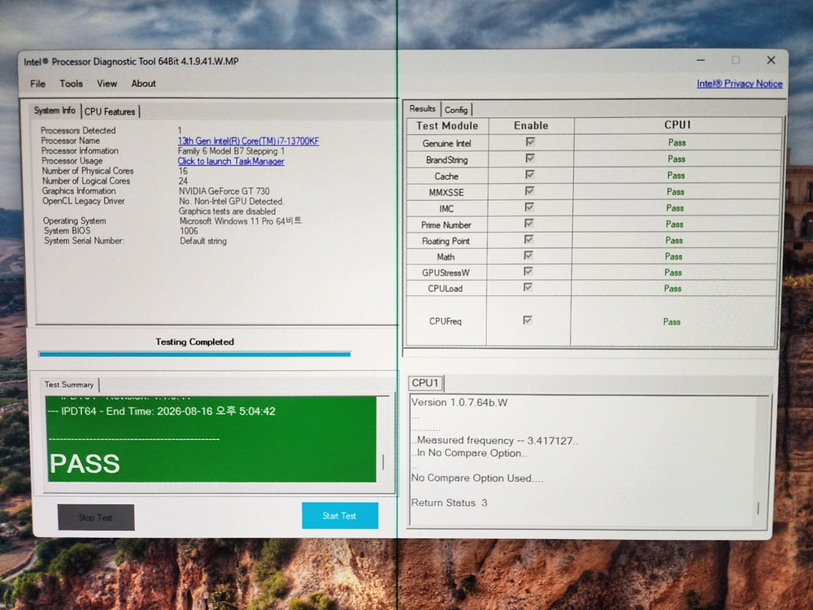Toggle the Genuine Intel enable checkbox

[x=530, y=142]
